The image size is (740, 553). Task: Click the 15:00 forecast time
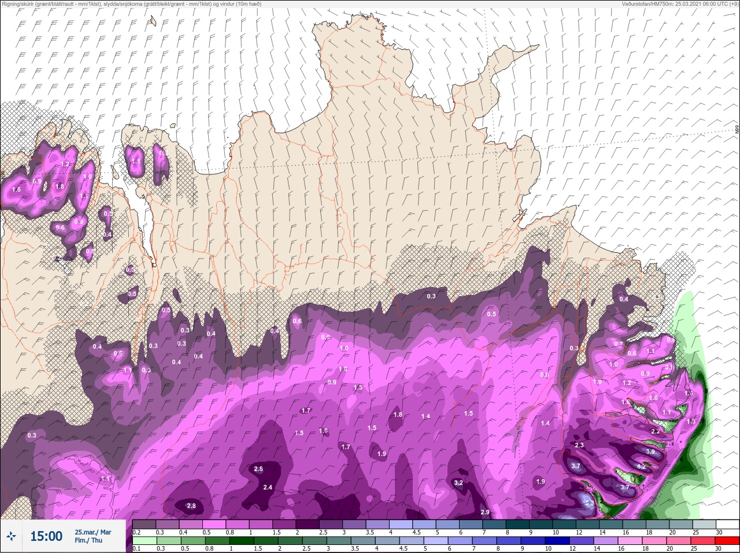tap(46, 536)
